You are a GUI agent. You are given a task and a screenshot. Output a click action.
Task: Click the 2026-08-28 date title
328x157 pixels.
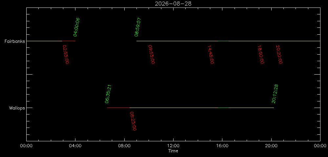coord(173,4)
